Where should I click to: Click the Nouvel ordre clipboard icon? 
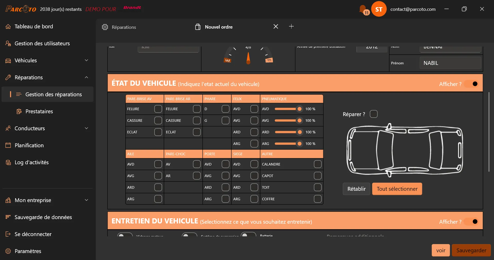(x=198, y=27)
